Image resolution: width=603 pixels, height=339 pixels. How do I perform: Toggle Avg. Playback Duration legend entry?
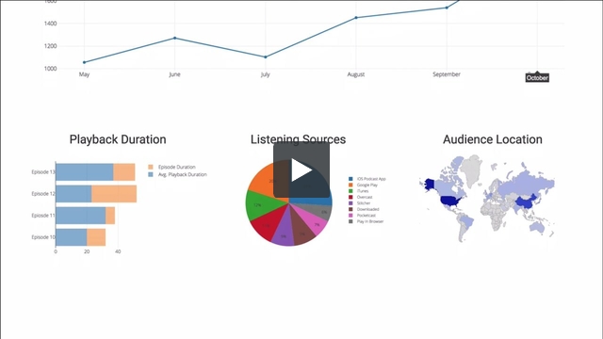(178, 174)
